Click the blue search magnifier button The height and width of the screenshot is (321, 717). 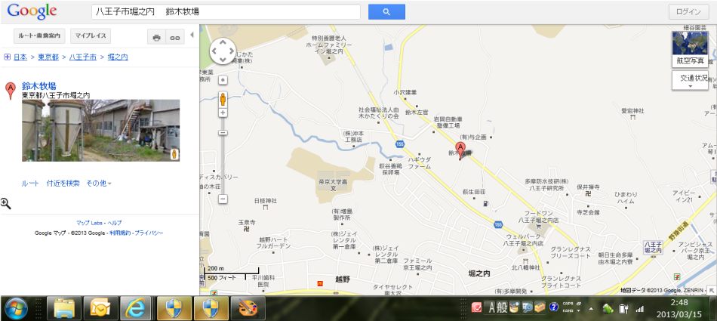(x=386, y=12)
